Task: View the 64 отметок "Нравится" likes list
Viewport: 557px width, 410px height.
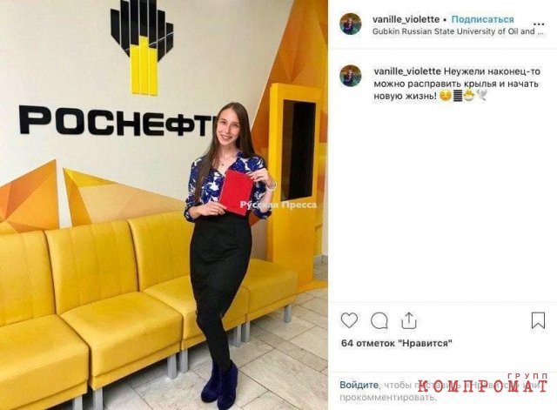Action: (397, 344)
